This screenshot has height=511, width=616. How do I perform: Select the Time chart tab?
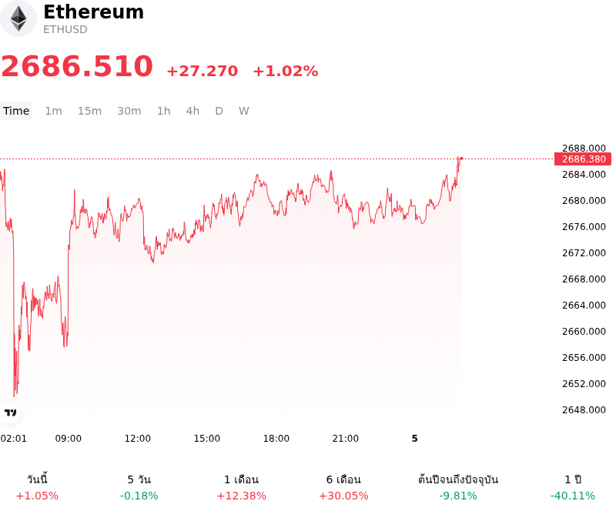[16, 111]
